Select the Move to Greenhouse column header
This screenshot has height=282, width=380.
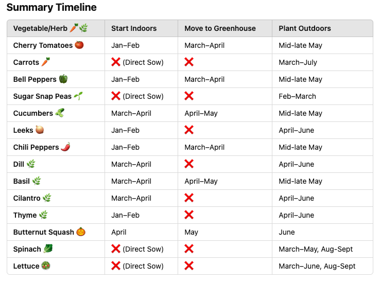(x=220, y=28)
